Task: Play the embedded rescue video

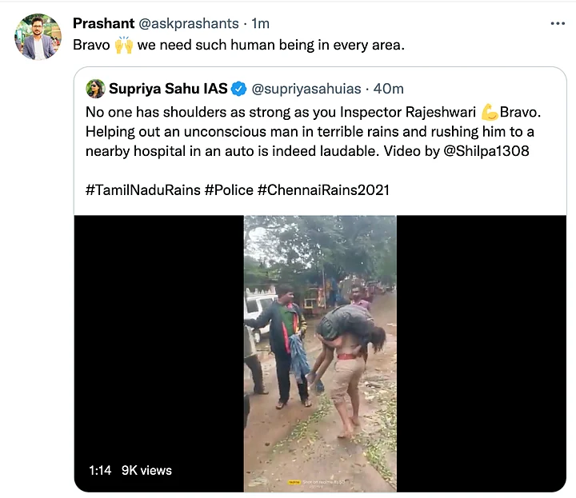Action: [320, 353]
